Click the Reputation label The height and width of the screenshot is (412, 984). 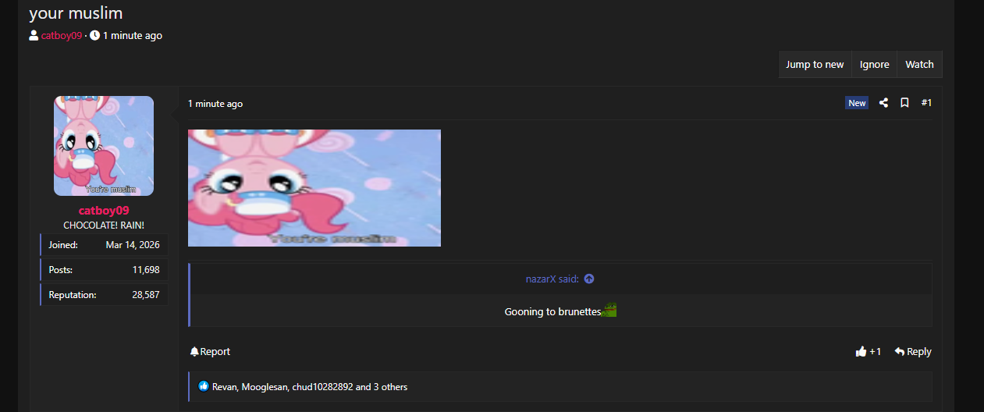coord(73,295)
